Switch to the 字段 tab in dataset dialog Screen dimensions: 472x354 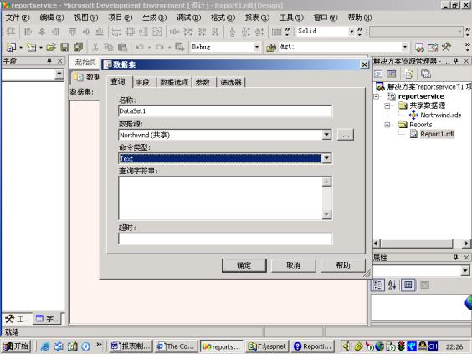coord(142,82)
